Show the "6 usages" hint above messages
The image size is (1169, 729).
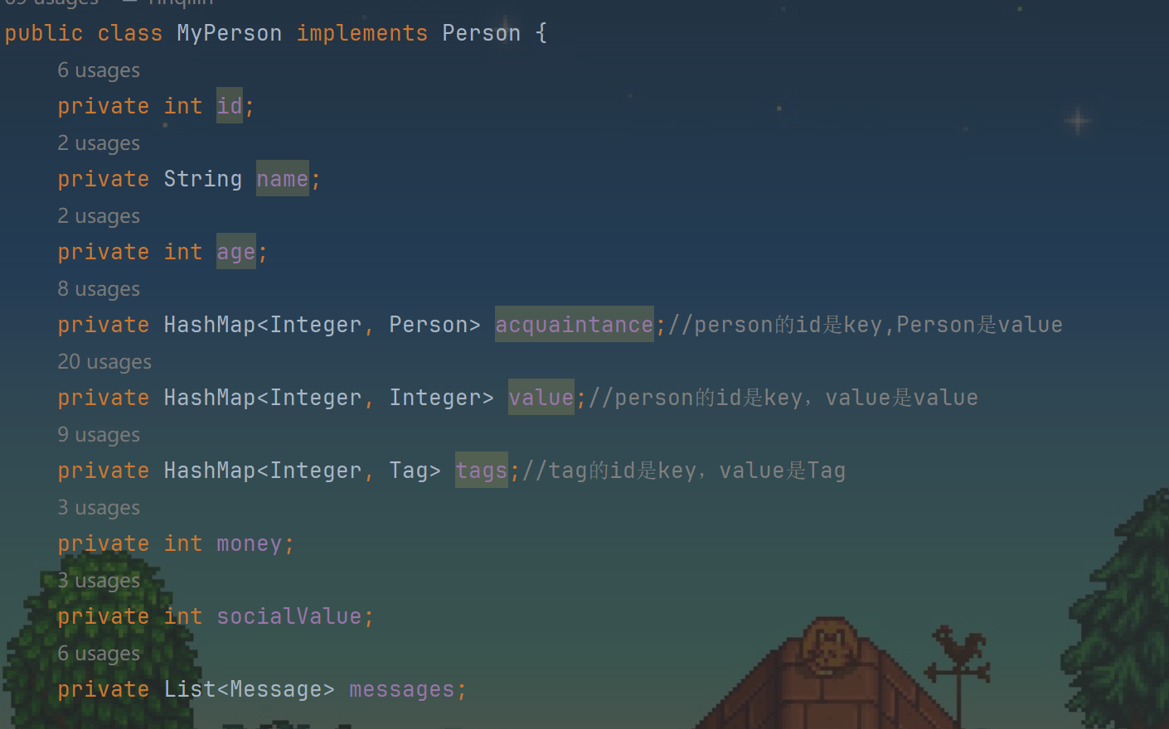(x=99, y=654)
